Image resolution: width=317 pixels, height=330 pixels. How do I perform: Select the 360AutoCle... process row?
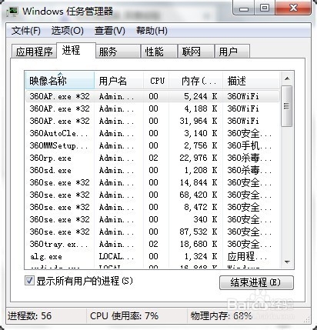pyautogui.click(x=152, y=133)
